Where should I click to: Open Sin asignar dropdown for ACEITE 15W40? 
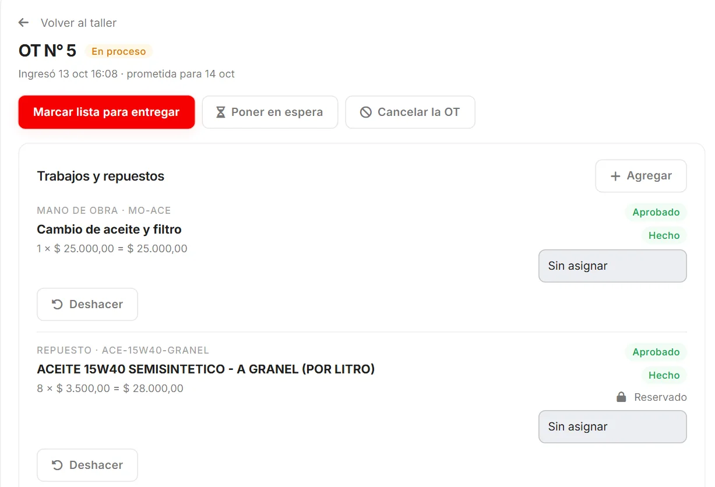(612, 427)
